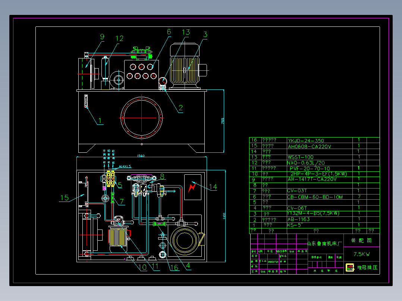Select callout number 4 below the plan view
The width and height of the screenshot is (402, 301).
coord(188,266)
